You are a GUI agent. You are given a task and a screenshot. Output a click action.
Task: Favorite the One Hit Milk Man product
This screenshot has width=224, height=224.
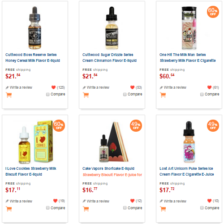209,87
